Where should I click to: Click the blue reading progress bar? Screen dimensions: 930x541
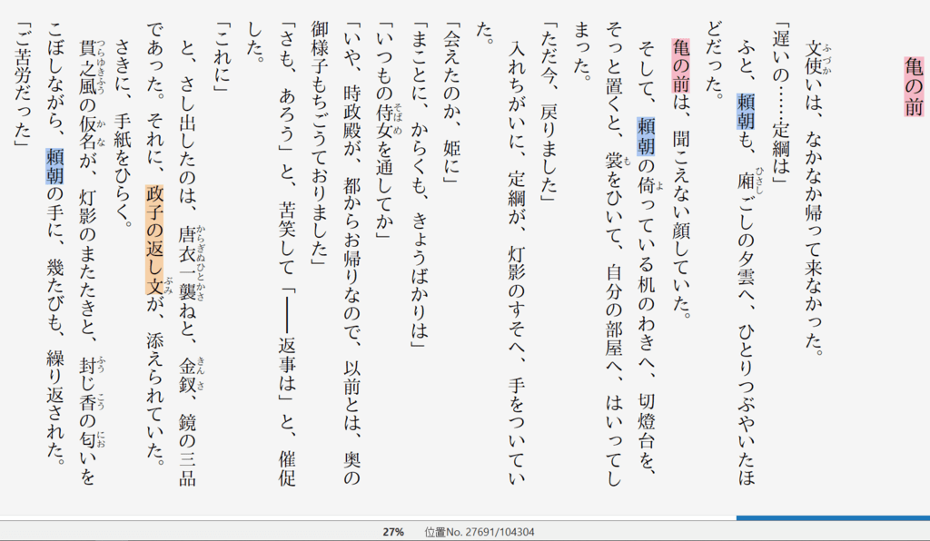click(x=833, y=518)
